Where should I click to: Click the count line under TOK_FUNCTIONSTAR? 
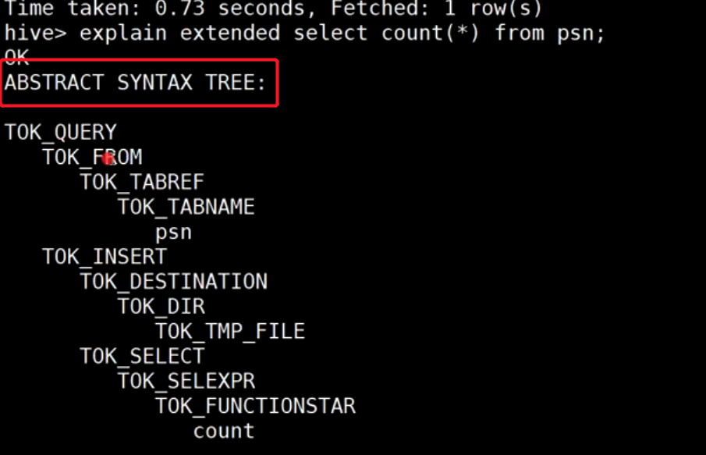tap(224, 431)
